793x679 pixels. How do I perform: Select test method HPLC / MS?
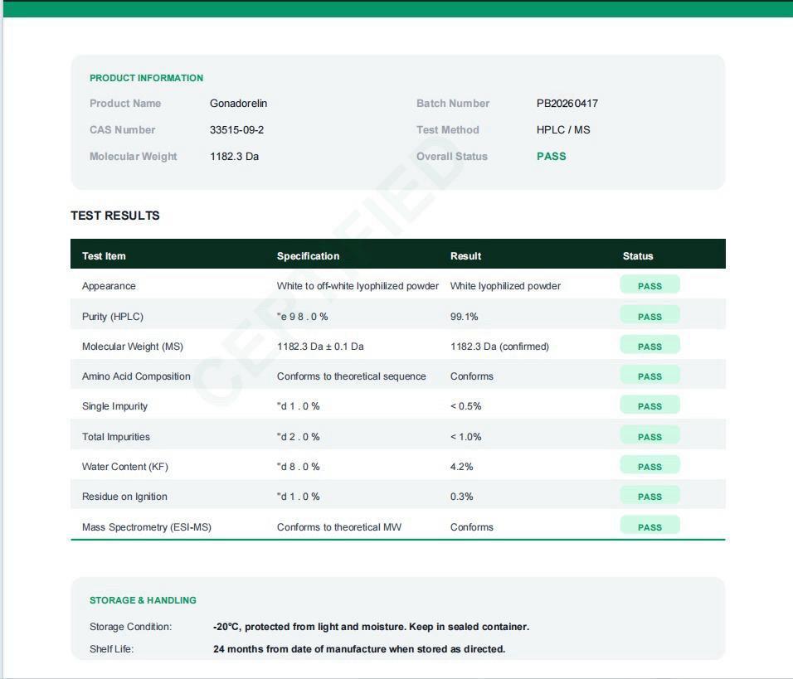coord(563,130)
